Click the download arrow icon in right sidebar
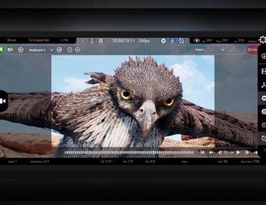Viewport: 266px width, 205px height. point(263,56)
